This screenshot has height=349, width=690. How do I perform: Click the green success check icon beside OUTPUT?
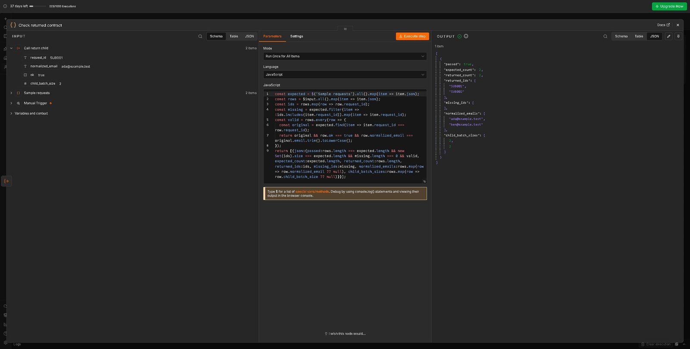pos(459,36)
